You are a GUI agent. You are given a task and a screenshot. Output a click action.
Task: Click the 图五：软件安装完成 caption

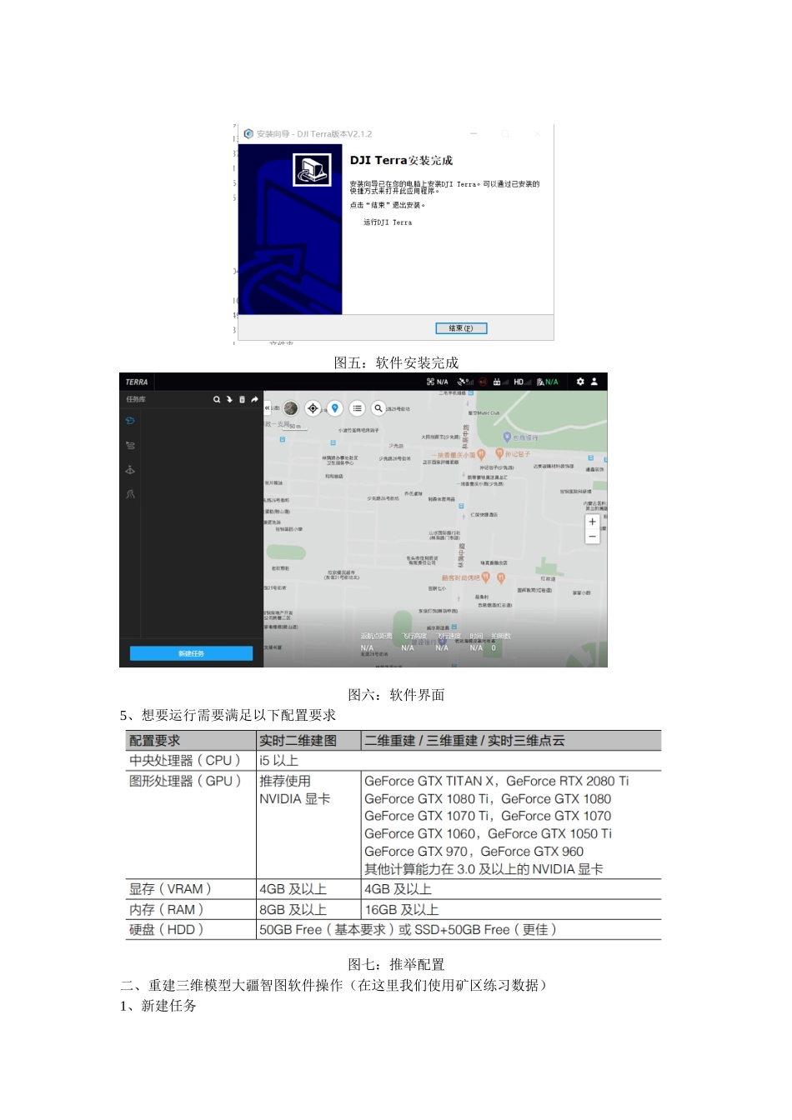click(396, 362)
